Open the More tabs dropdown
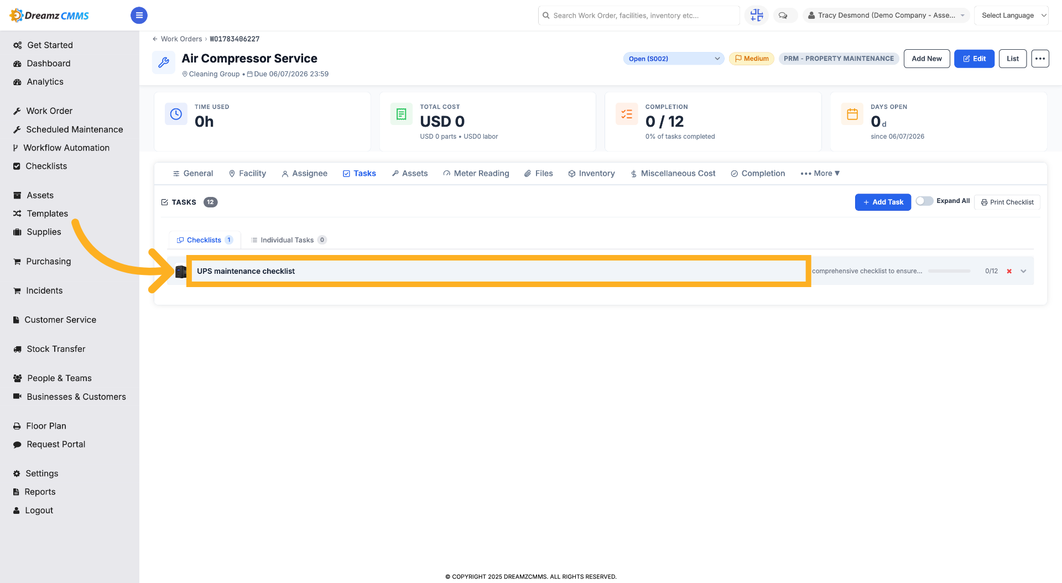The width and height of the screenshot is (1062, 583). click(820, 173)
